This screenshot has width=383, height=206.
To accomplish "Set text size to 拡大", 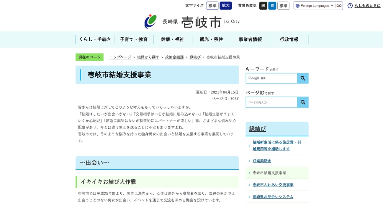I will coord(226,6).
